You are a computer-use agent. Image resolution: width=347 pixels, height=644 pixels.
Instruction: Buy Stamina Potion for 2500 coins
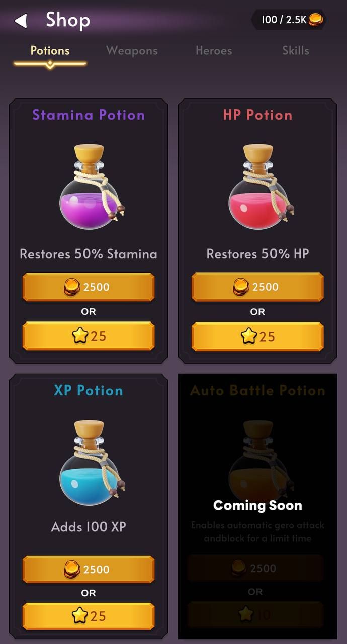coord(89,287)
